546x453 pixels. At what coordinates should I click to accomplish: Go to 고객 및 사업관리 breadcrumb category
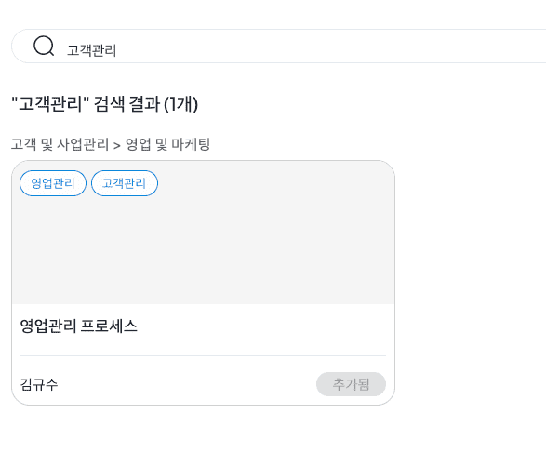click(x=60, y=144)
